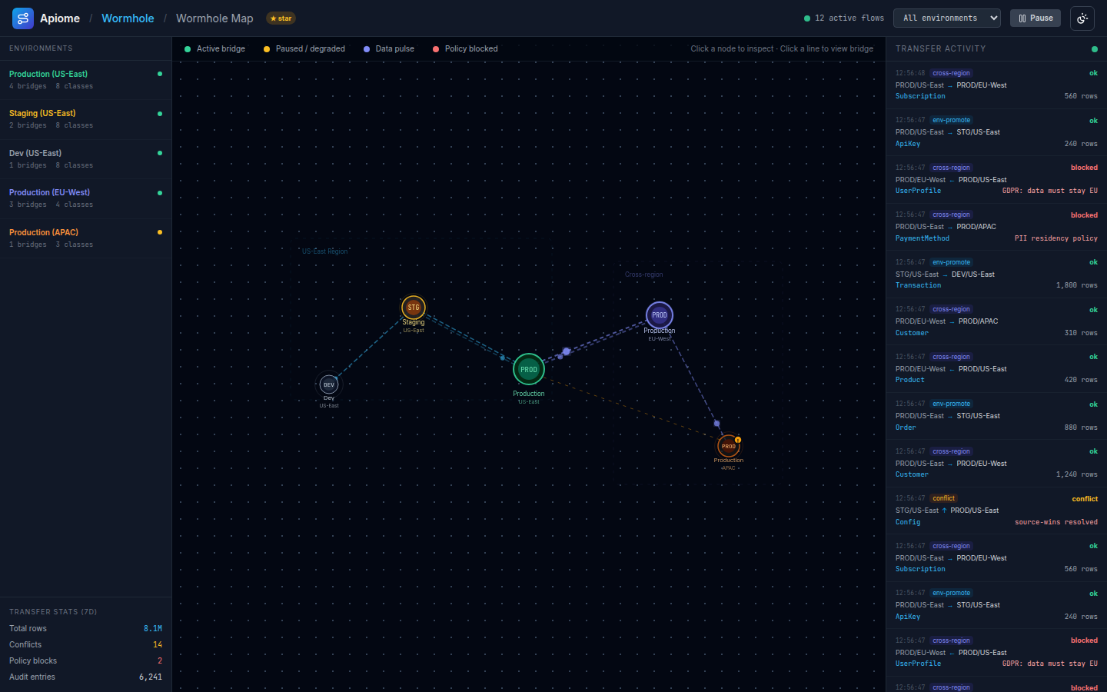1107x692 pixels.
Task: Click the Policy blocked legend entry
Action: click(465, 48)
